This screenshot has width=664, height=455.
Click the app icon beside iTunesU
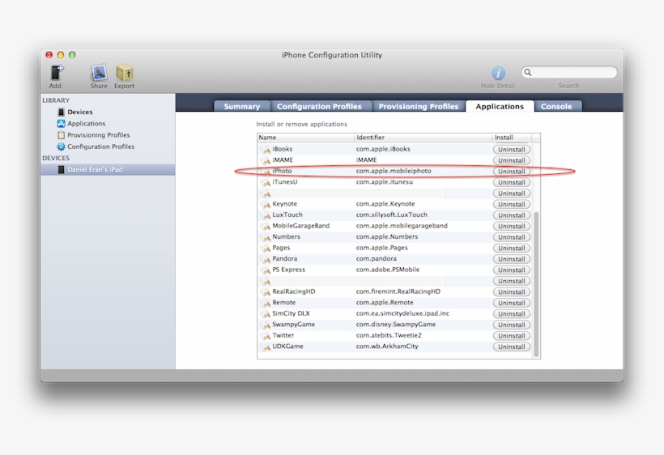pos(266,182)
